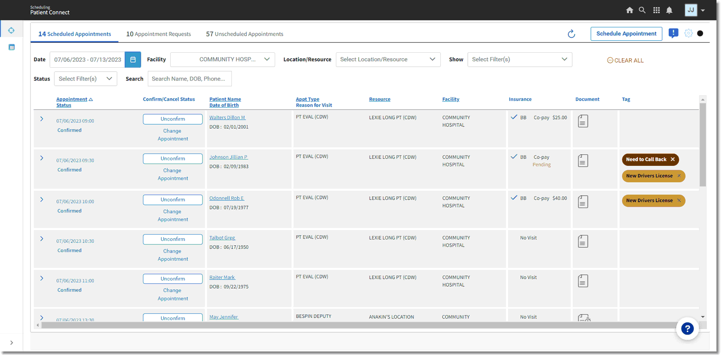Open the search magnifier in top bar
The height and width of the screenshot is (356, 721).
tap(642, 10)
